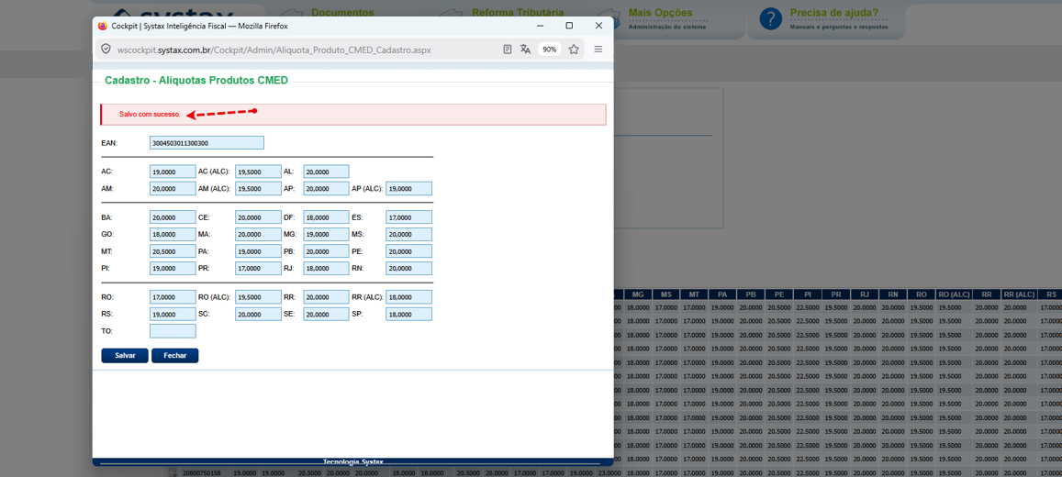Click the SE aliquota field

327,314
